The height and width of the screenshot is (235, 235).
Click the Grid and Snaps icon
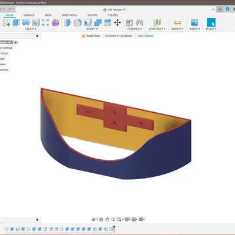coord(134,219)
